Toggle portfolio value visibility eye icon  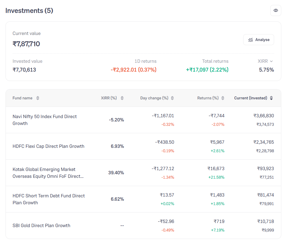[275, 10]
